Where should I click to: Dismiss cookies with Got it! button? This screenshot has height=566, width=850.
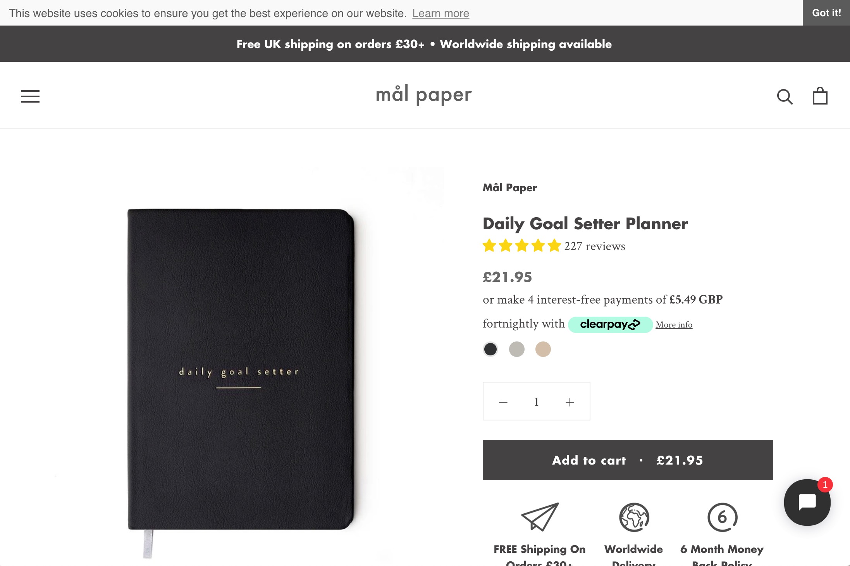(826, 13)
